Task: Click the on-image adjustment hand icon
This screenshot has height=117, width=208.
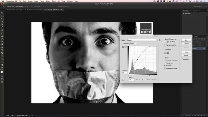Action: click(x=123, y=80)
